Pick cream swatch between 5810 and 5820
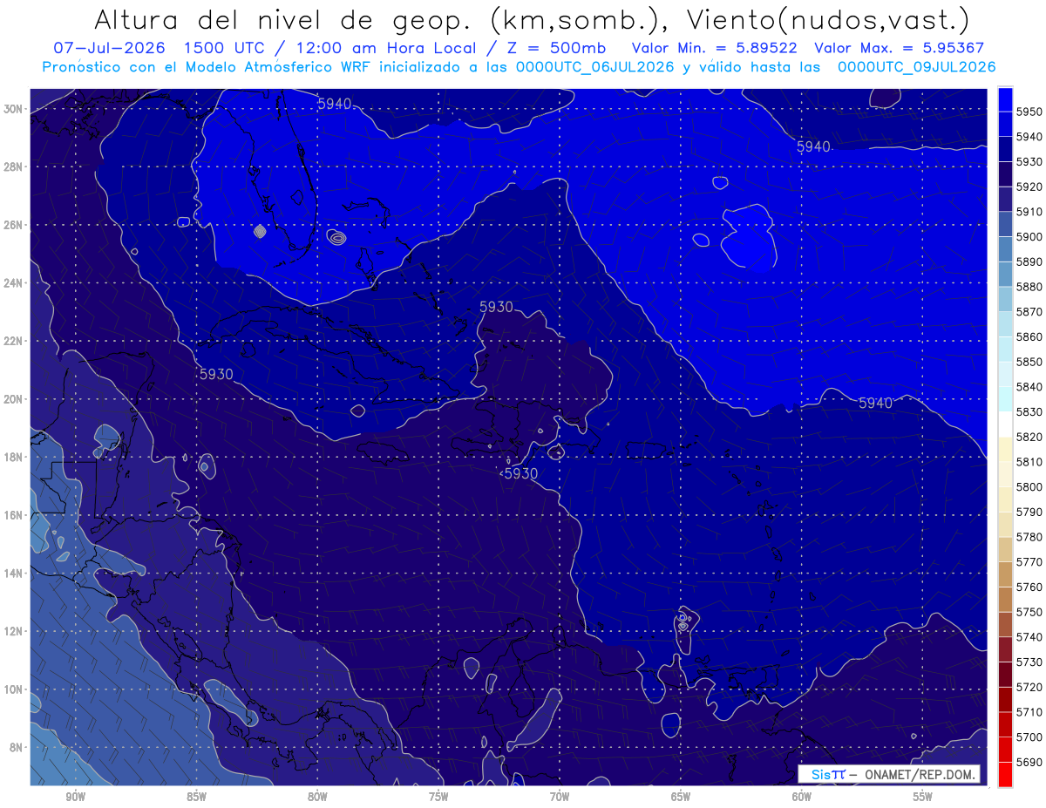The width and height of the screenshot is (1046, 808). [x=1005, y=450]
